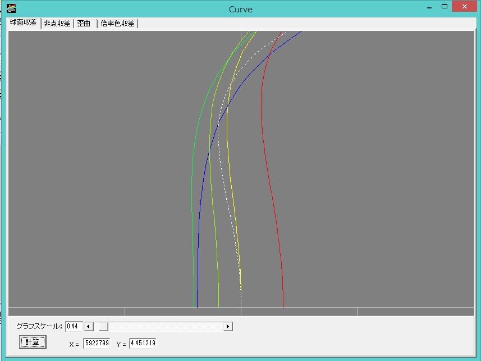Open the 非点収差 tab
The height and width of the screenshot is (361, 481).
pos(57,24)
